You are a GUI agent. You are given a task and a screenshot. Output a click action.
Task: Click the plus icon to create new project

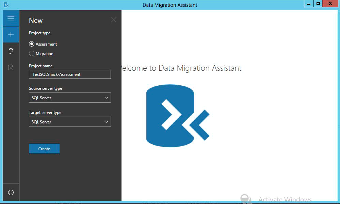pyautogui.click(x=11, y=35)
